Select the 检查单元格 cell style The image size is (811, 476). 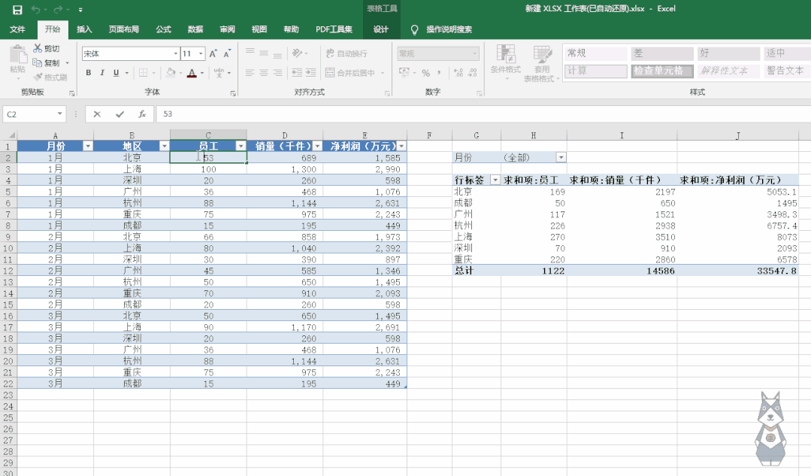pyautogui.click(x=661, y=71)
